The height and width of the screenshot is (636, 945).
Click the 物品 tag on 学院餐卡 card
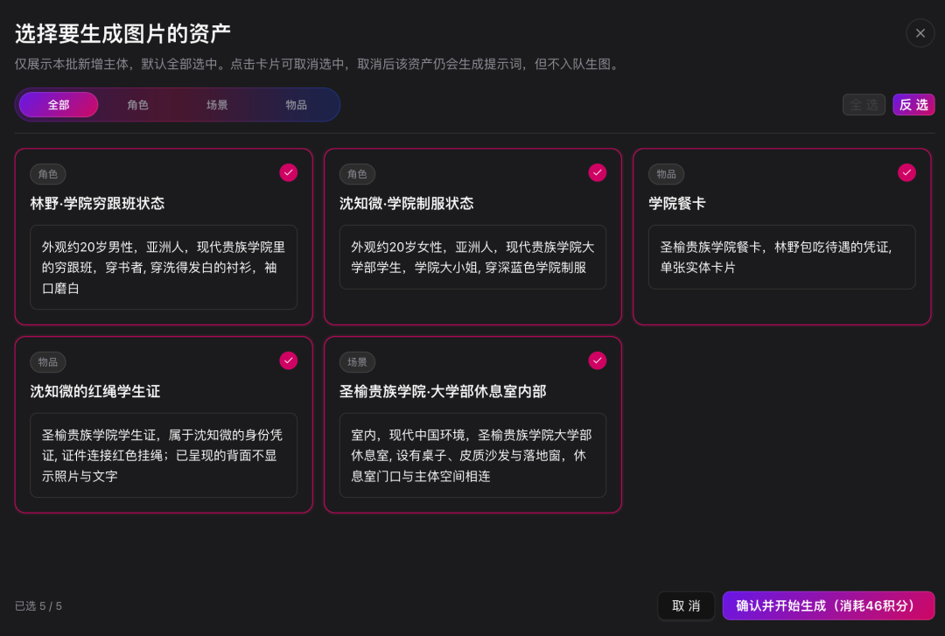point(666,174)
